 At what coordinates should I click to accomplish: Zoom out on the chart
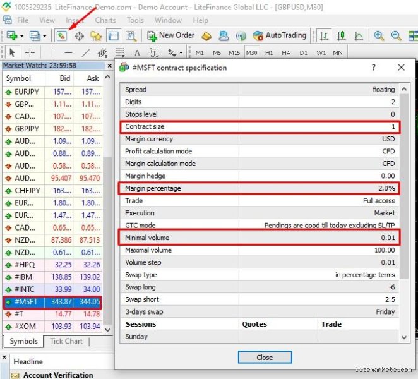[x=396, y=36]
